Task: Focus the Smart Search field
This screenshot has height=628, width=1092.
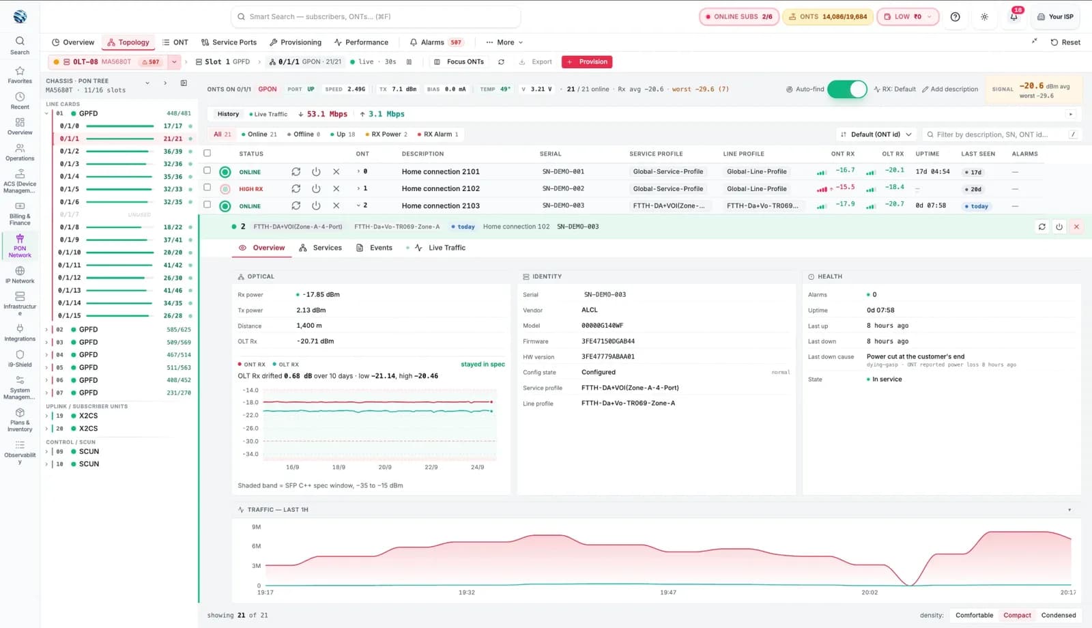Action: (375, 16)
